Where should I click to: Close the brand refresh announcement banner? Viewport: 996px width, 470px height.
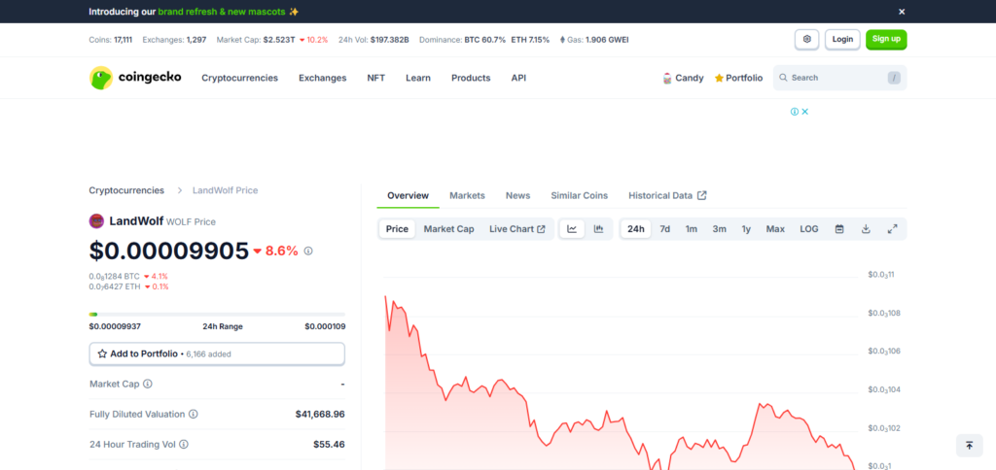(902, 12)
